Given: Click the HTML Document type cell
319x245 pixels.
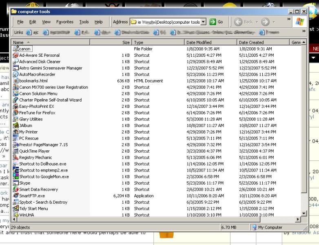Looking at the screenshot, I should point(148,81).
